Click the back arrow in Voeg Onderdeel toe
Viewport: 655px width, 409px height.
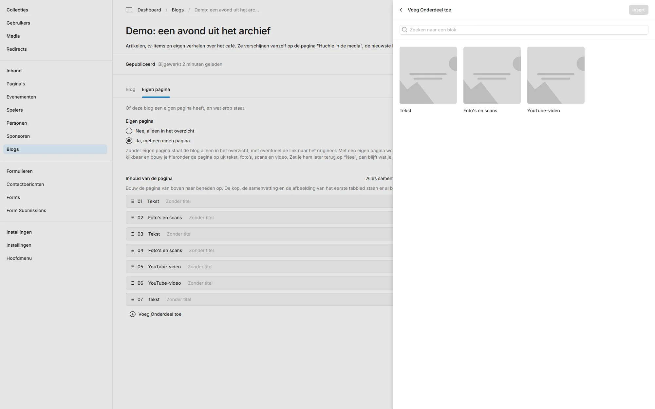(401, 10)
